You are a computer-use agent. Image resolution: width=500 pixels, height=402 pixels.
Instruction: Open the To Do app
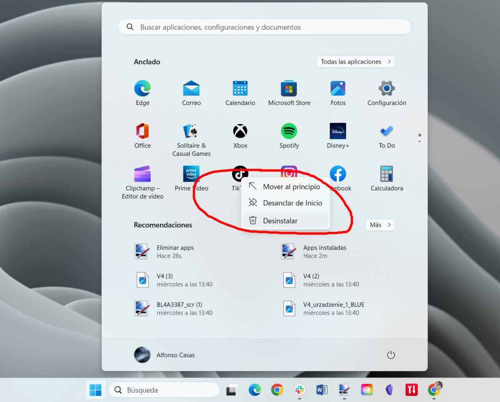387,136
